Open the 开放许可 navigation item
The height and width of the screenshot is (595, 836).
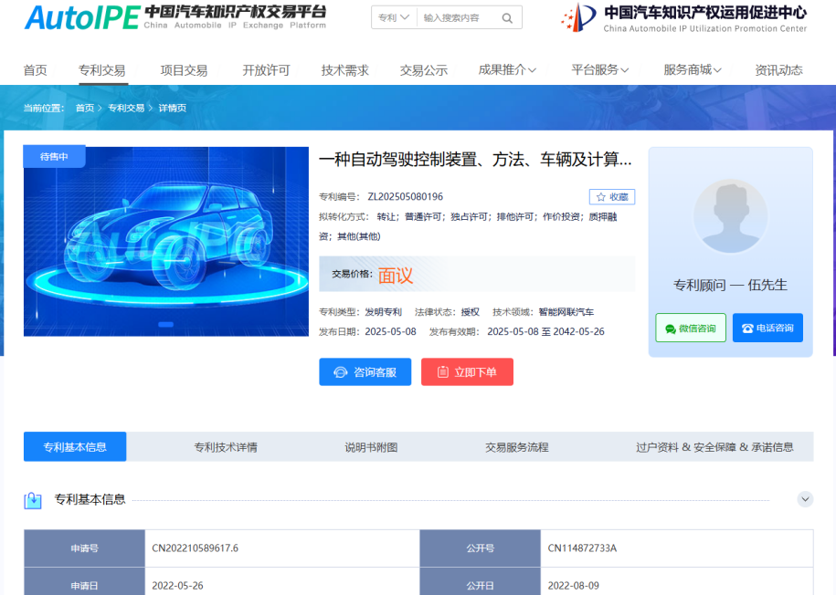tap(266, 70)
